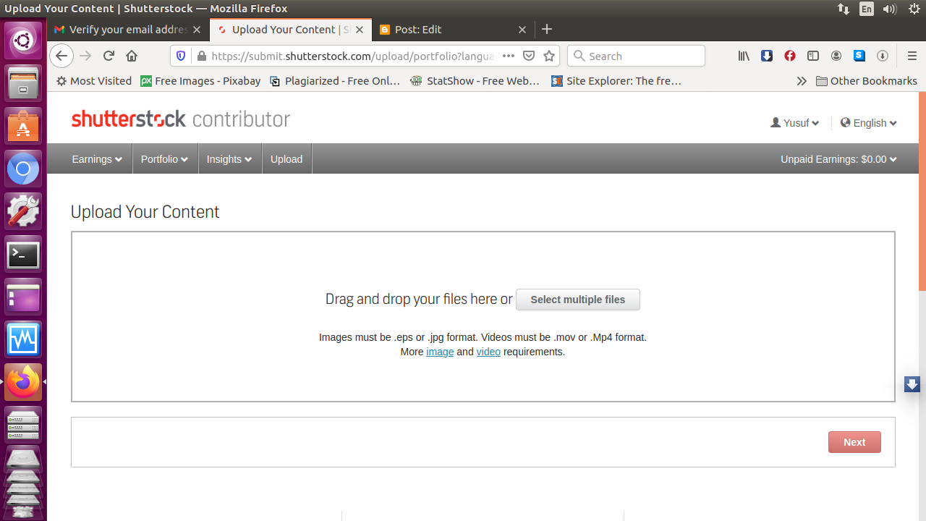Image resolution: width=926 pixels, height=521 pixels.
Task: Close the Post: Edit tab
Action: 522,30
